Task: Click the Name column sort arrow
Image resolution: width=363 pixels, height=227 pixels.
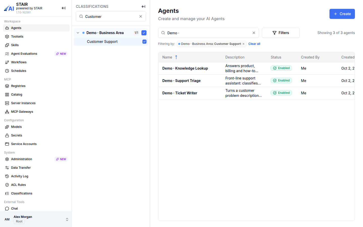Action: pos(176,57)
